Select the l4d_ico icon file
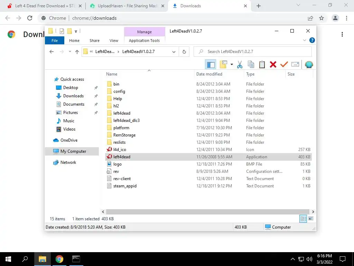The height and width of the screenshot is (266, 354). (120, 150)
